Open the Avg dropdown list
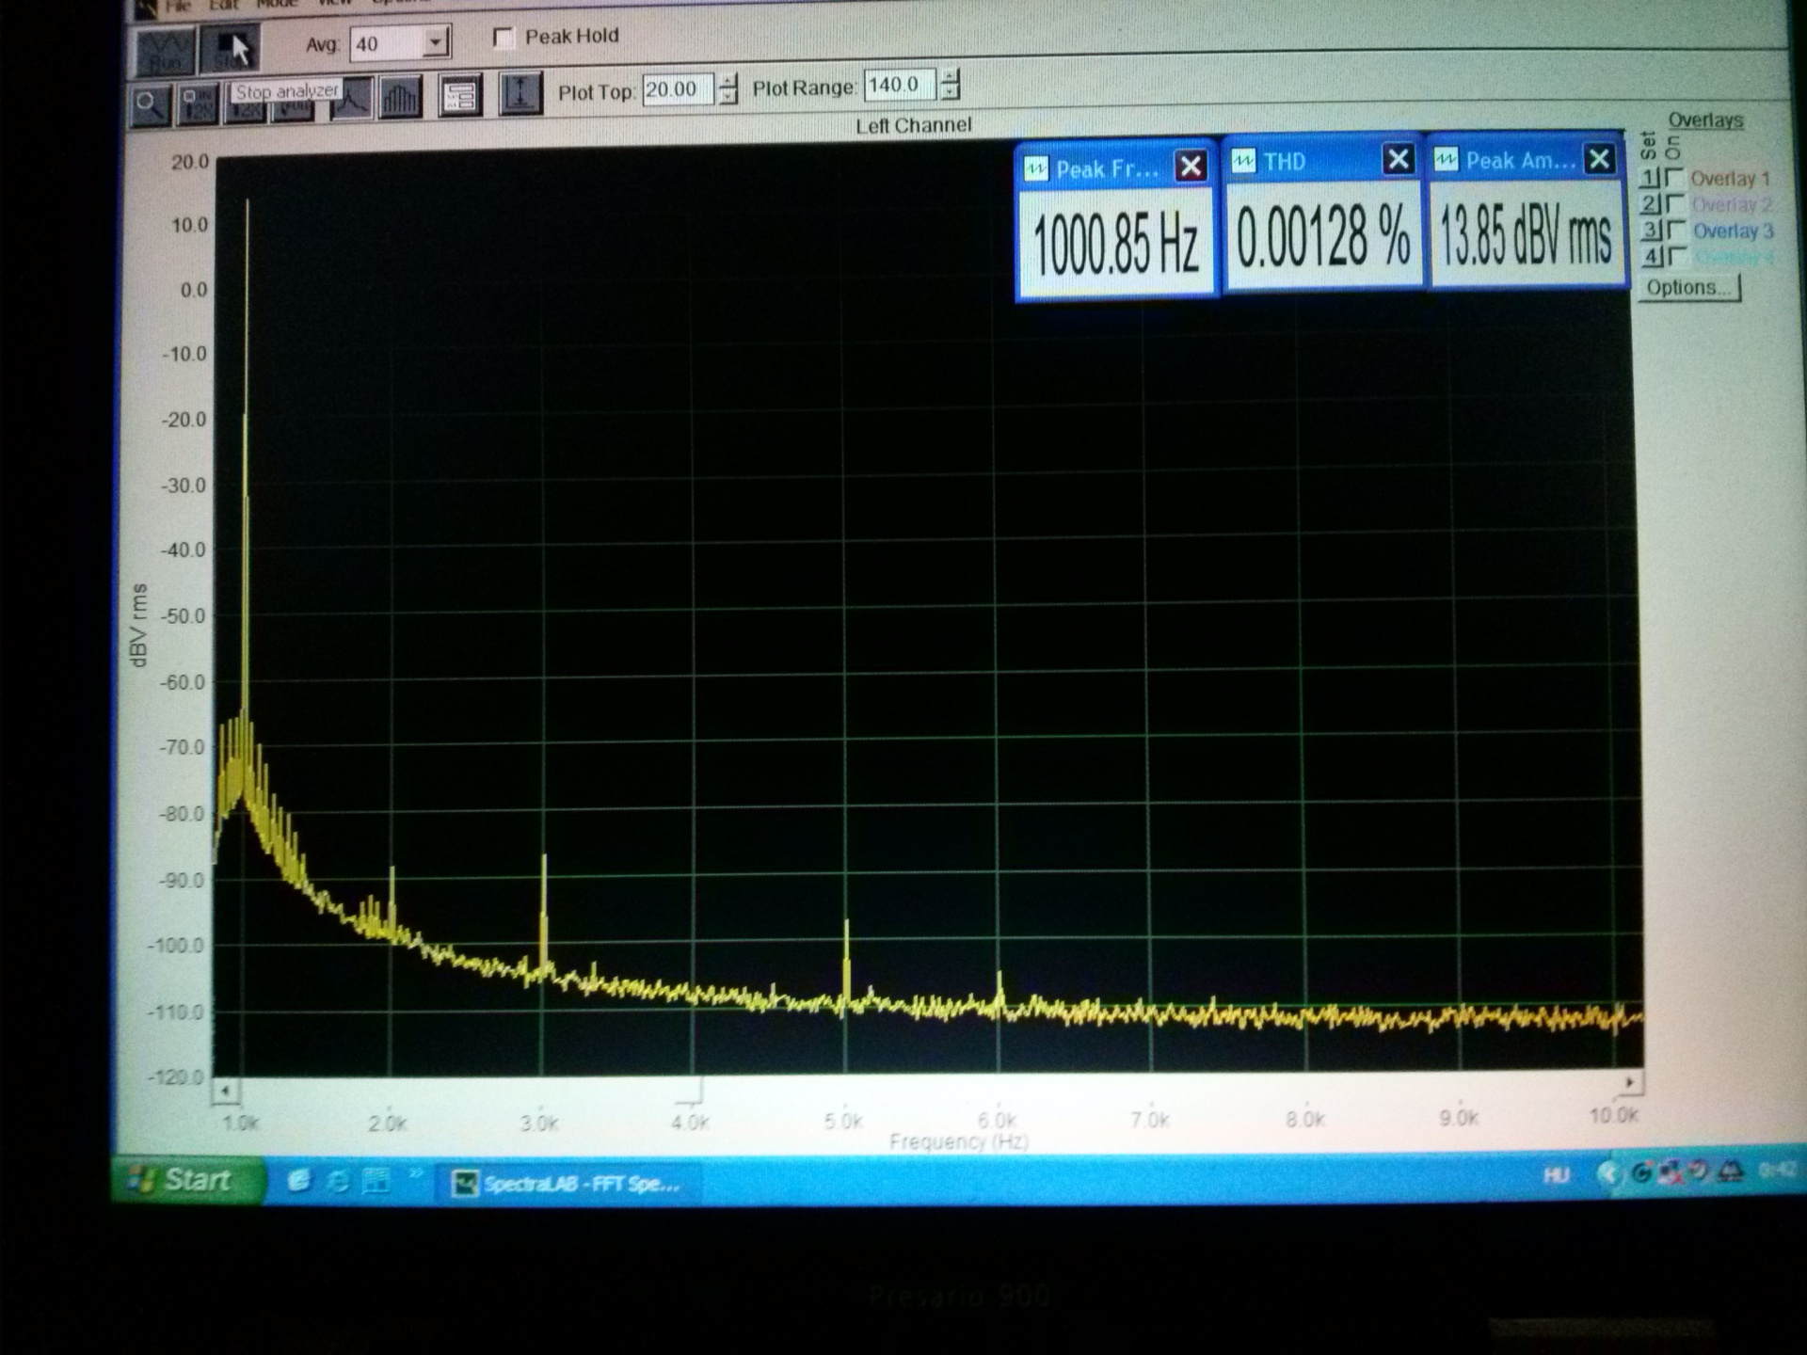 435,43
